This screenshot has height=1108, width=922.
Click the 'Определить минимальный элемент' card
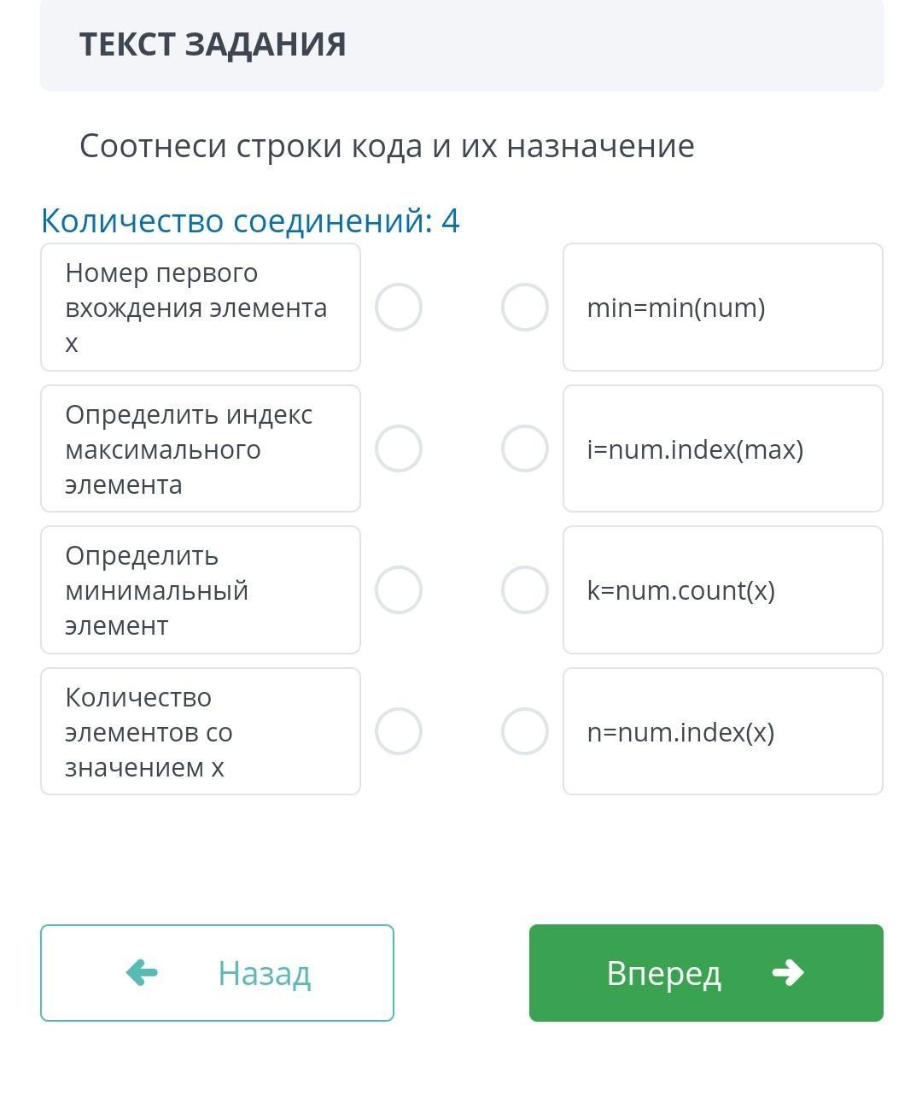click(201, 590)
